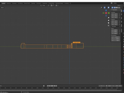
Task: Click the Scale Y value field
Action: 114,32
